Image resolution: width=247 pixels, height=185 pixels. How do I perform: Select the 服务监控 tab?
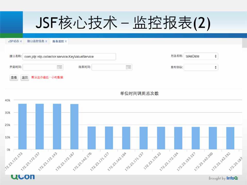58,41
